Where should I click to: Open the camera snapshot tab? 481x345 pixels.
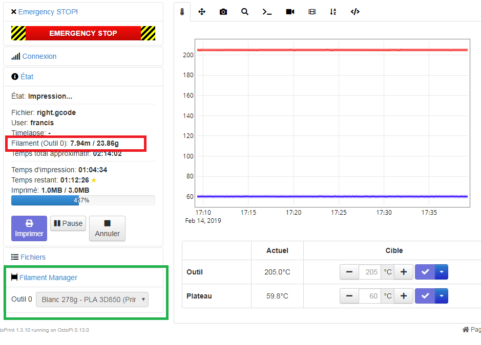click(x=223, y=12)
